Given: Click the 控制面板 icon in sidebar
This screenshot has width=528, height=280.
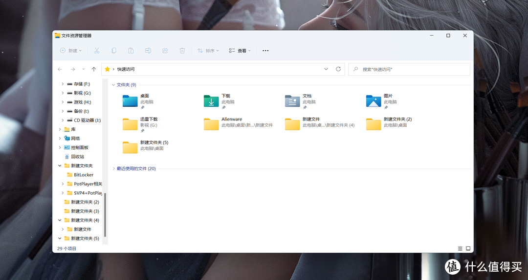Looking at the screenshot, I should pyautogui.click(x=67, y=148).
